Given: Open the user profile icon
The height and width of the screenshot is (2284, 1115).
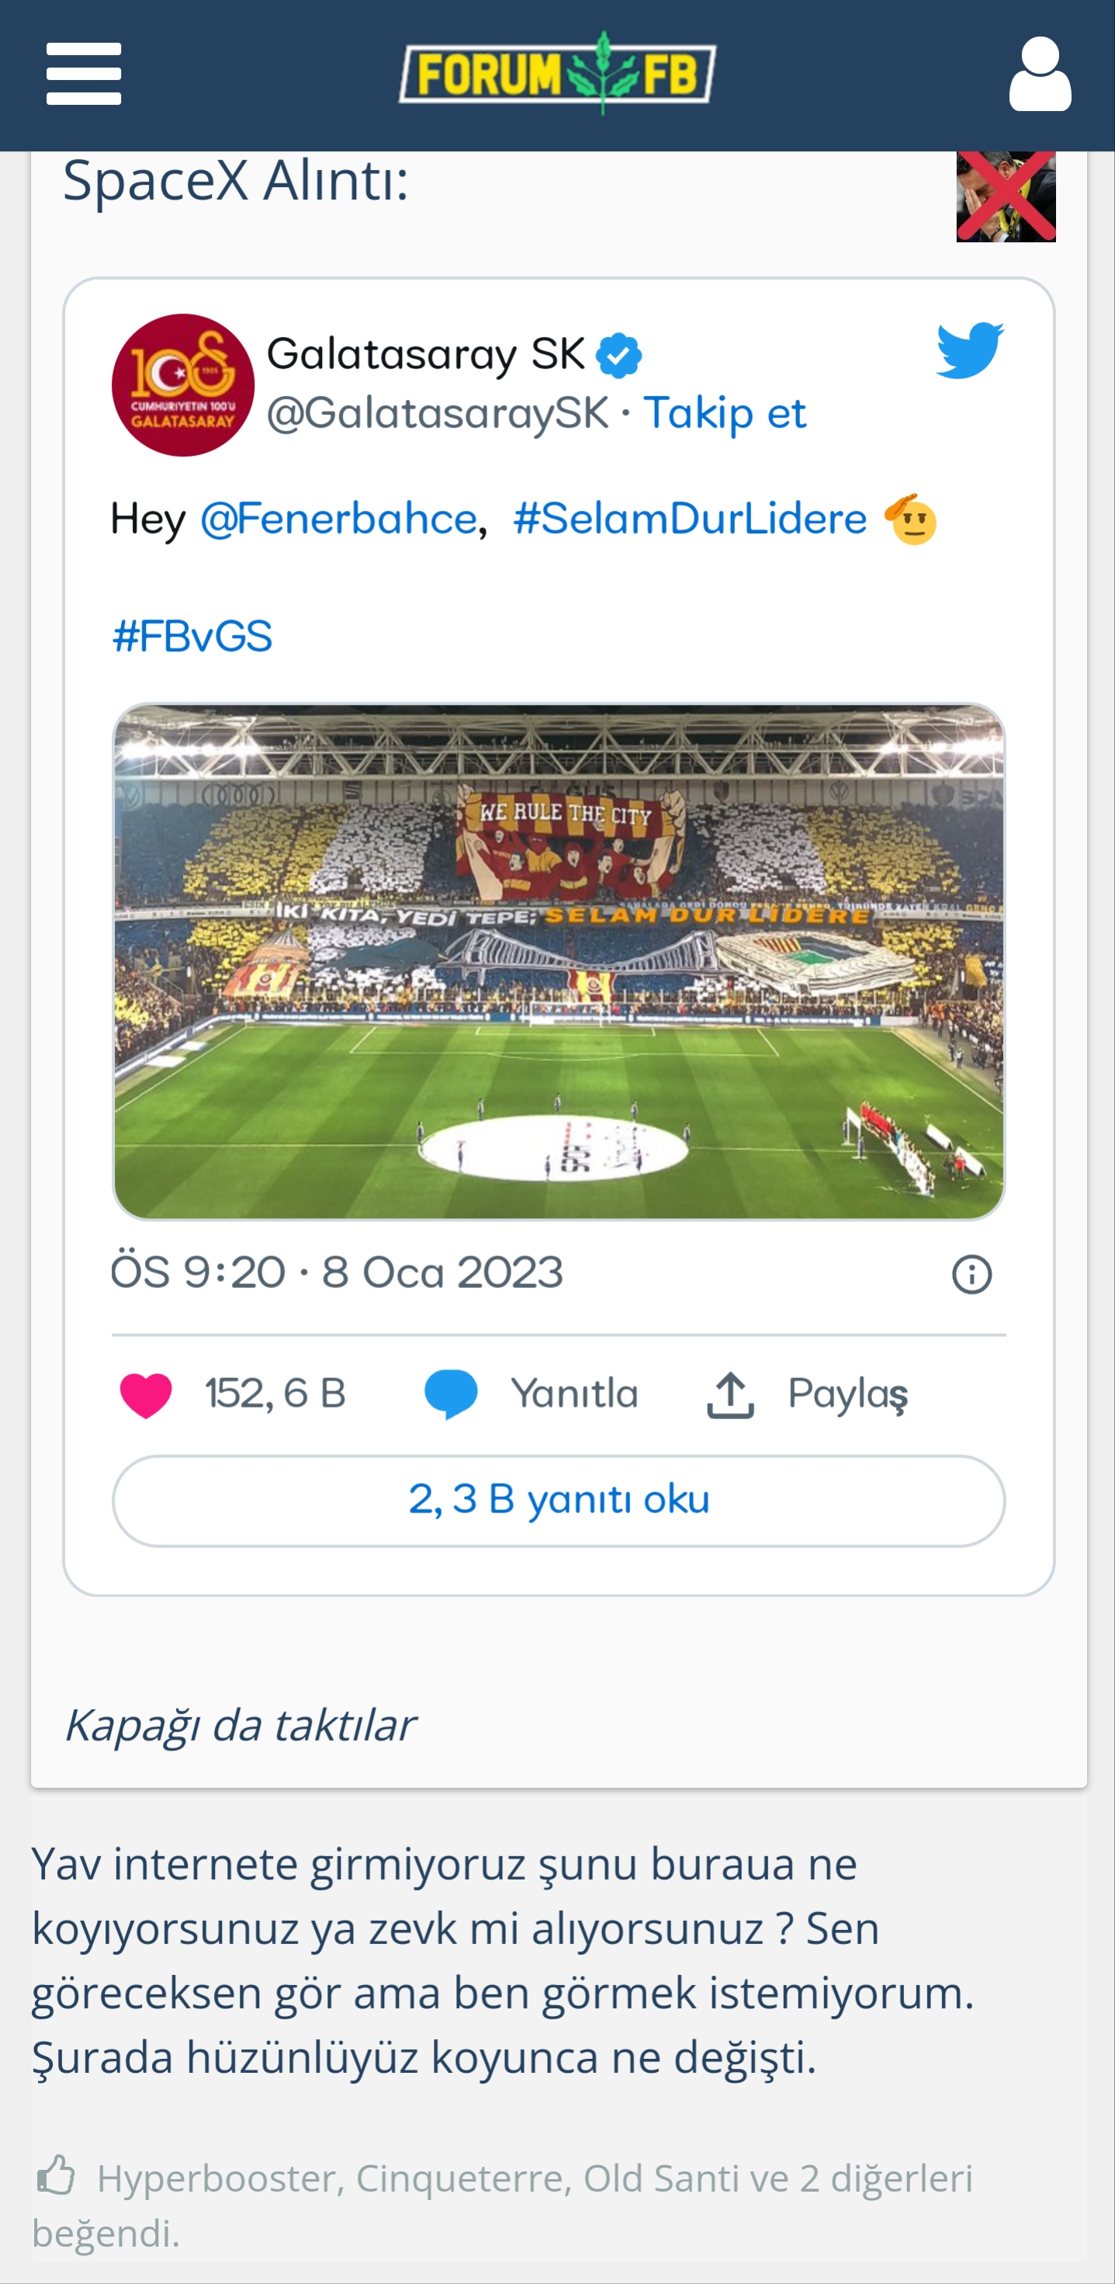Looking at the screenshot, I should point(1040,74).
